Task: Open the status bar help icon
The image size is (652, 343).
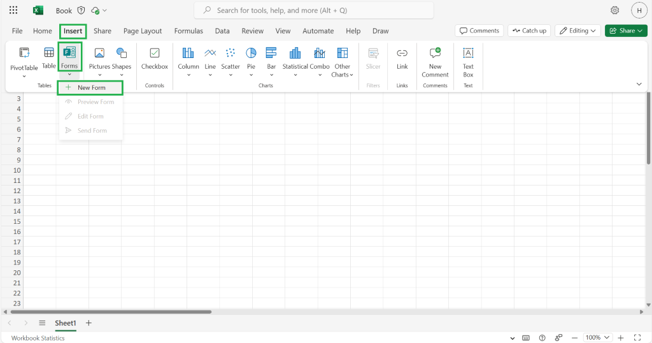Action: 542,338
